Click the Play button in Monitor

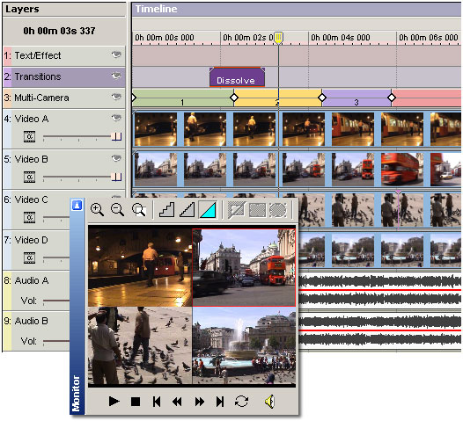click(114, 401)
